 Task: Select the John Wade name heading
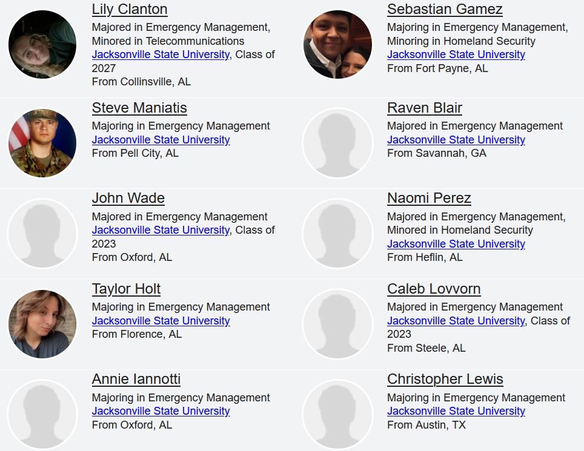coord(128,198)
